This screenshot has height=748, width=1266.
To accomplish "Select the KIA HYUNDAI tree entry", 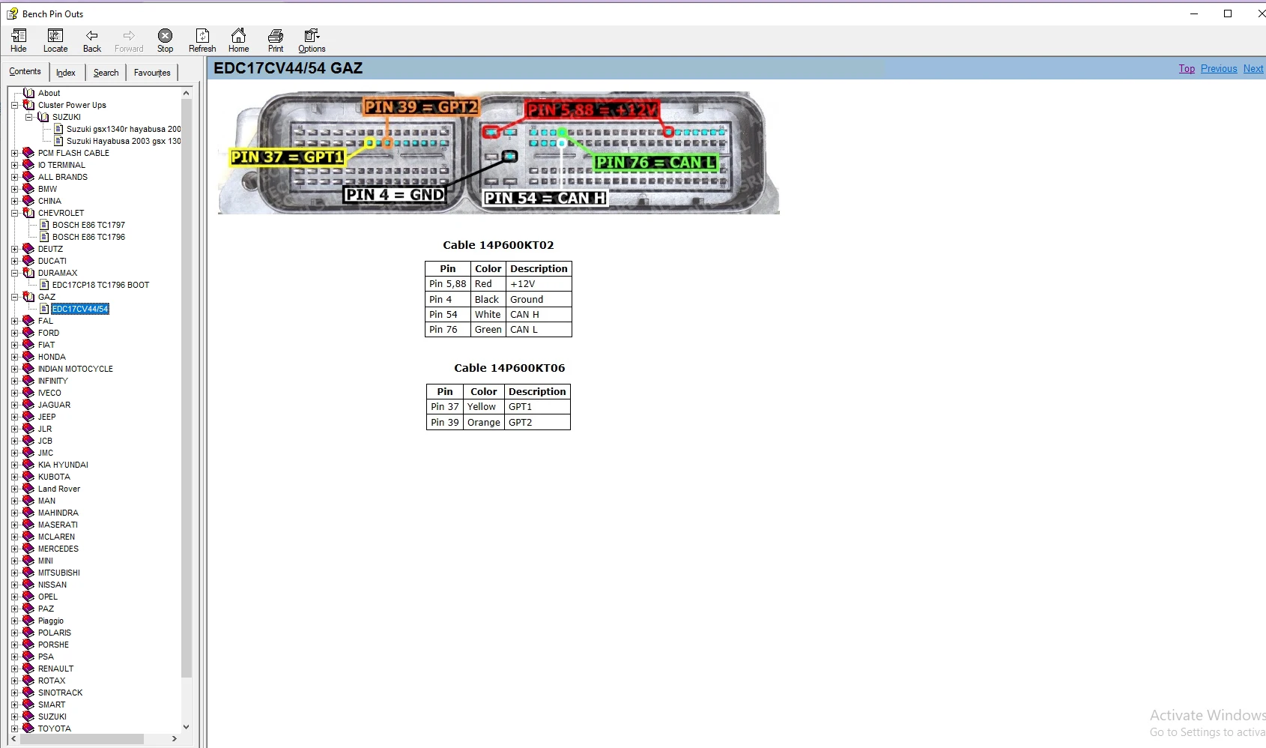I will point(63,465).
